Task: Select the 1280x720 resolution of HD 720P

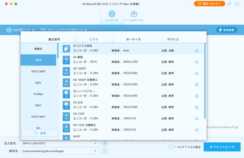Action: tap(130, 118)
